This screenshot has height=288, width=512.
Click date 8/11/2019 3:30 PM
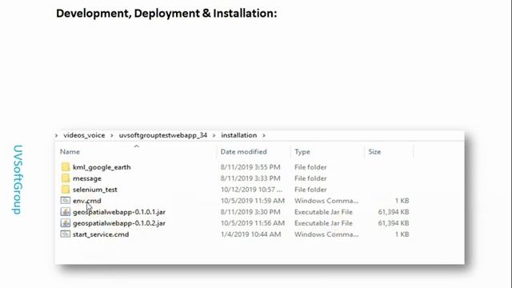(250, 212)
